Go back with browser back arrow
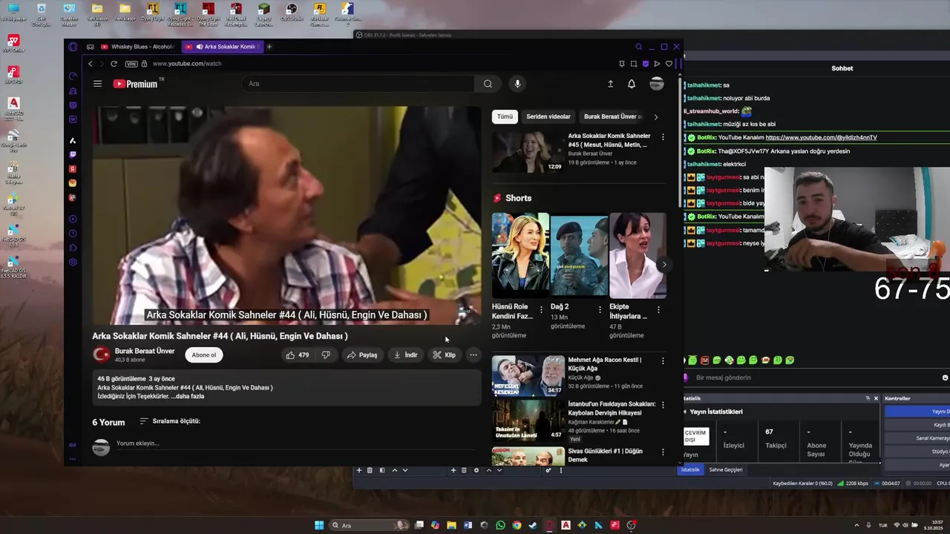Image resolution: width=950 pixels, height=534 pixels. click(91, 64)
